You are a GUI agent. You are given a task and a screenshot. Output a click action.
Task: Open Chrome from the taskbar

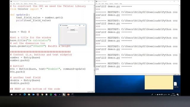click(42, 95)
